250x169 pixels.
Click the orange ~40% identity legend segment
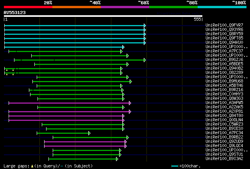point(77,7)
